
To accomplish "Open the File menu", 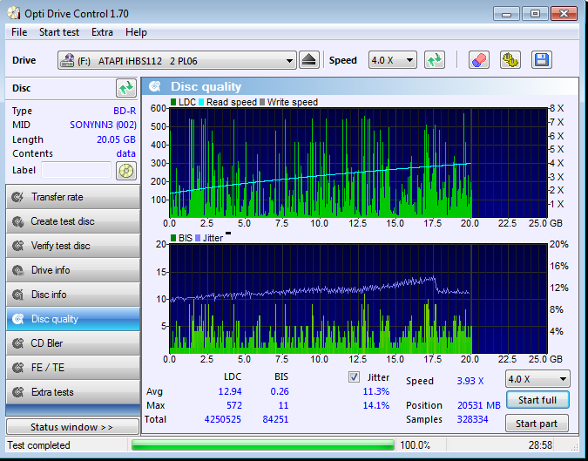I will click(x=19, y=32).
